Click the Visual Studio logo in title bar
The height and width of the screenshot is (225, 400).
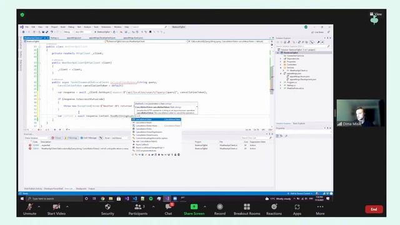click(22, 27)
